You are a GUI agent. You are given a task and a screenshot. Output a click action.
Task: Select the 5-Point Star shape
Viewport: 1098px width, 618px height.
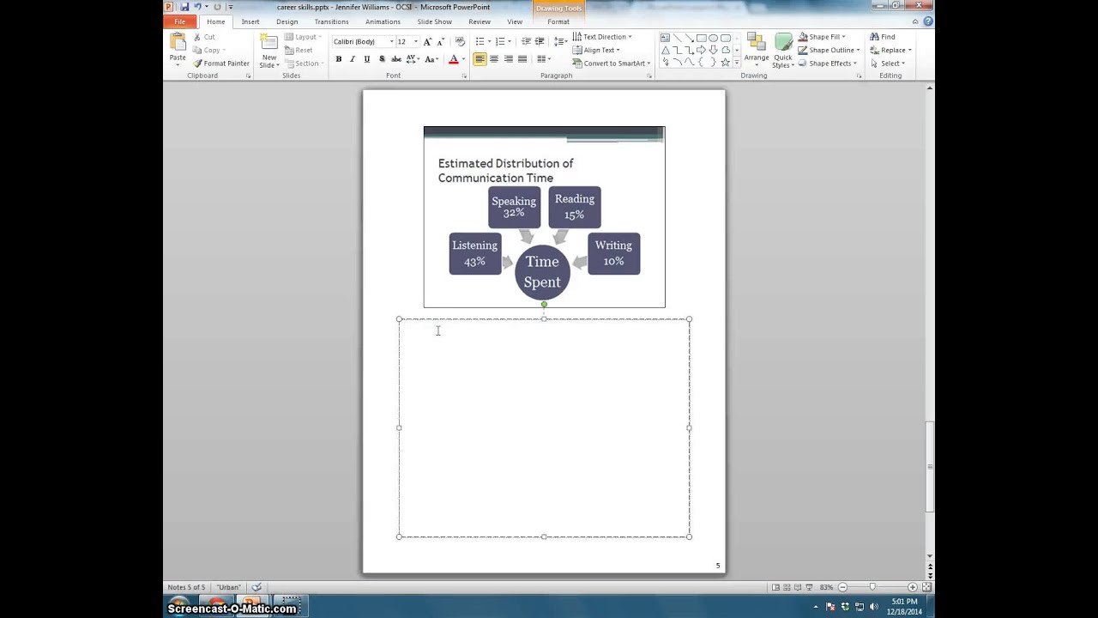pos(725,62)
